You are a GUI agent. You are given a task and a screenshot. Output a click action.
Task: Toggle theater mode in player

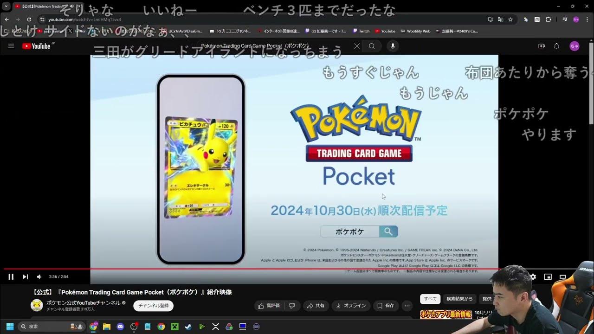(x=562, y=277)
